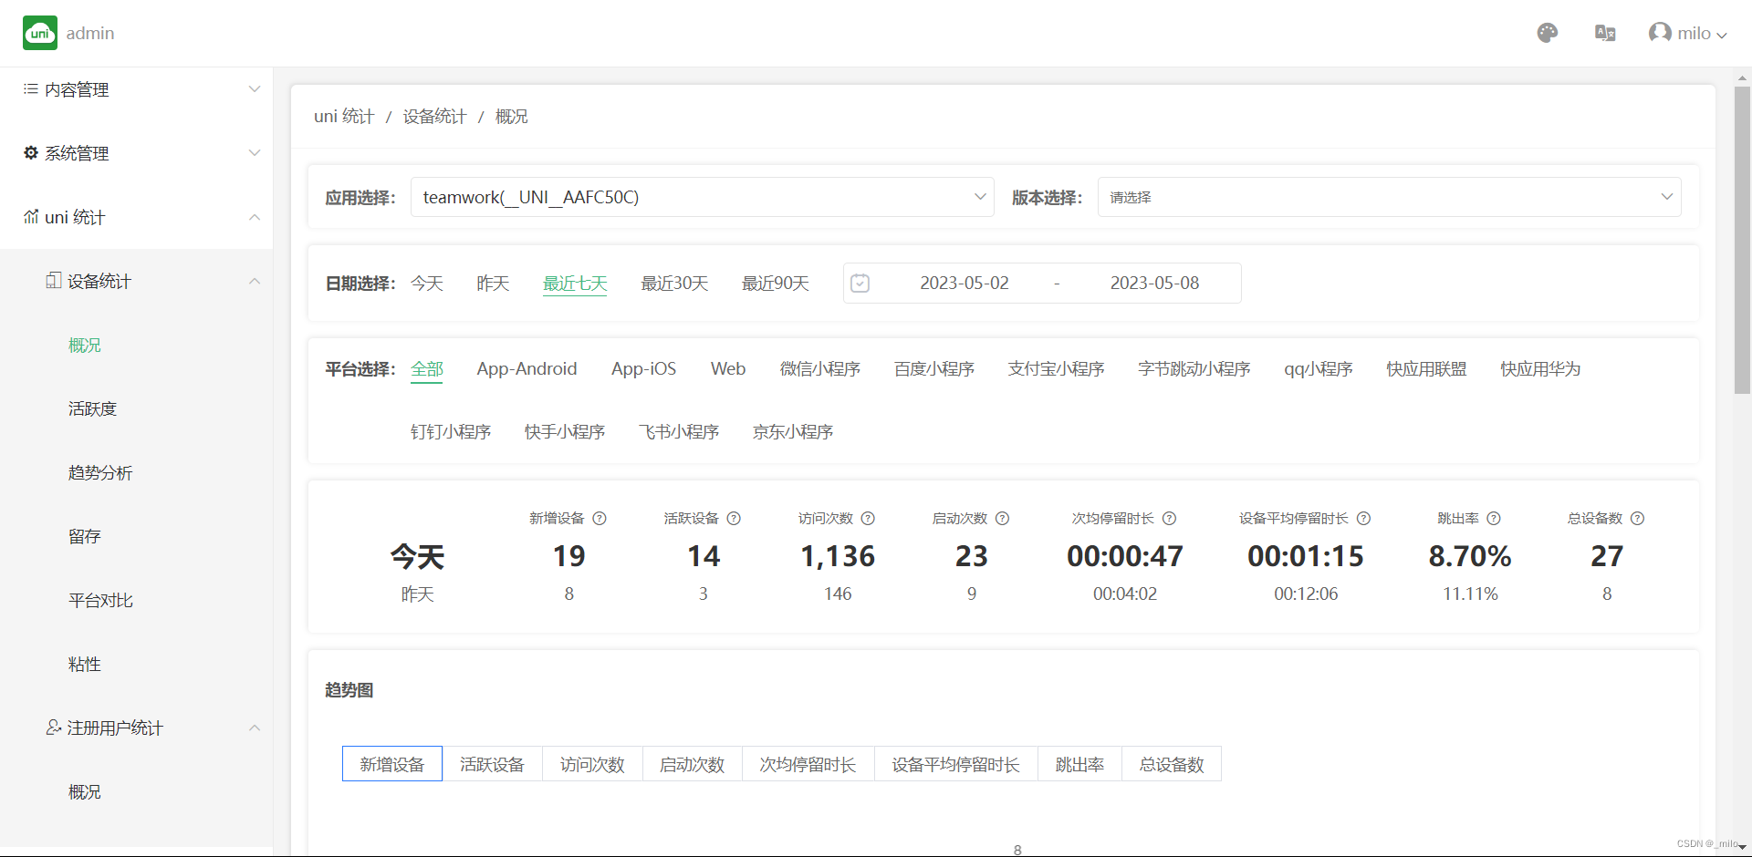Select the App-iOS platform filter

[643, 368]
